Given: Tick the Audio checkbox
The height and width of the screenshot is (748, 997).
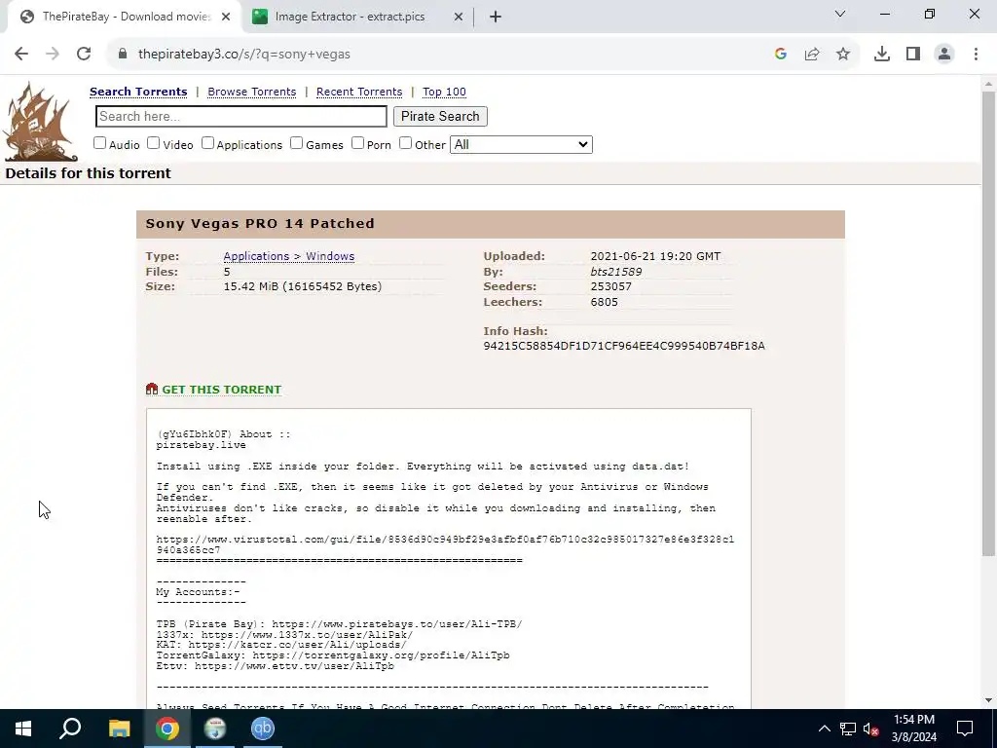Looking at the screenshot, I should 100,143.
